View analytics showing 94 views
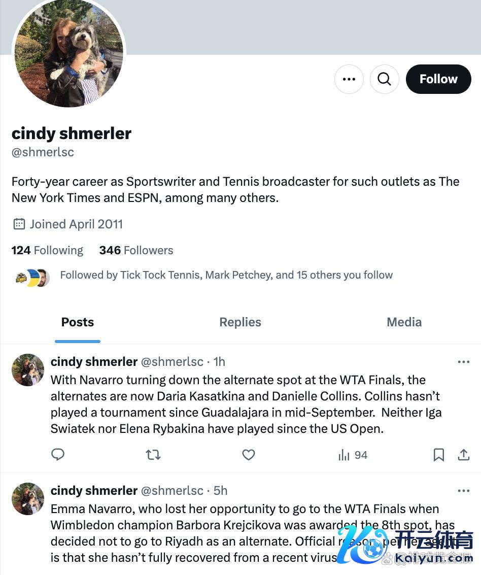This screenshot has height=575, width=481. pyautogui.click(x=353, y=455)
